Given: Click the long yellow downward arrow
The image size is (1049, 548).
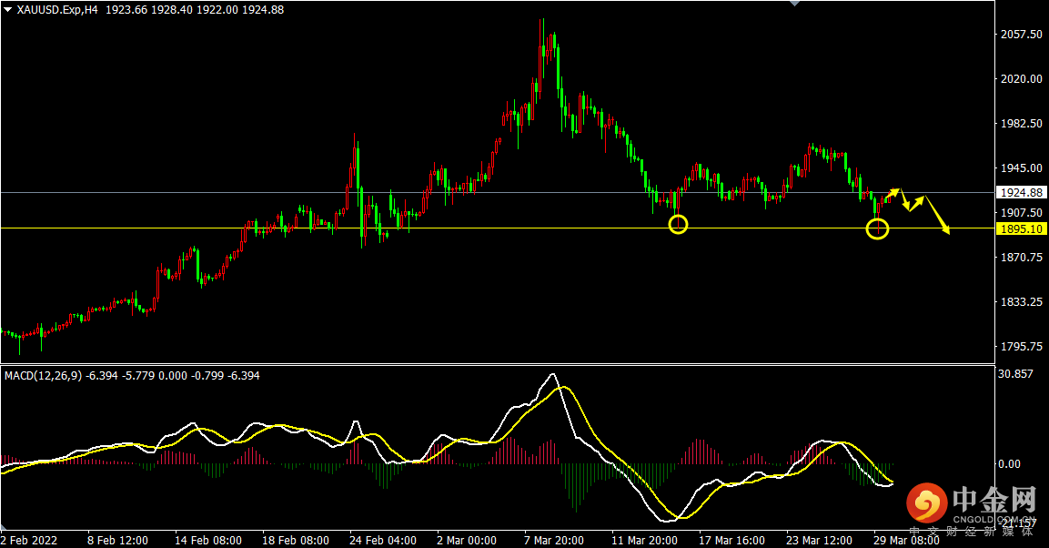Looking at the screenshot, I should point(937,216).
